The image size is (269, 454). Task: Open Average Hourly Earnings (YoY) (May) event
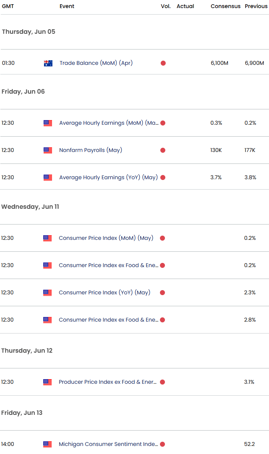[108, 177]
